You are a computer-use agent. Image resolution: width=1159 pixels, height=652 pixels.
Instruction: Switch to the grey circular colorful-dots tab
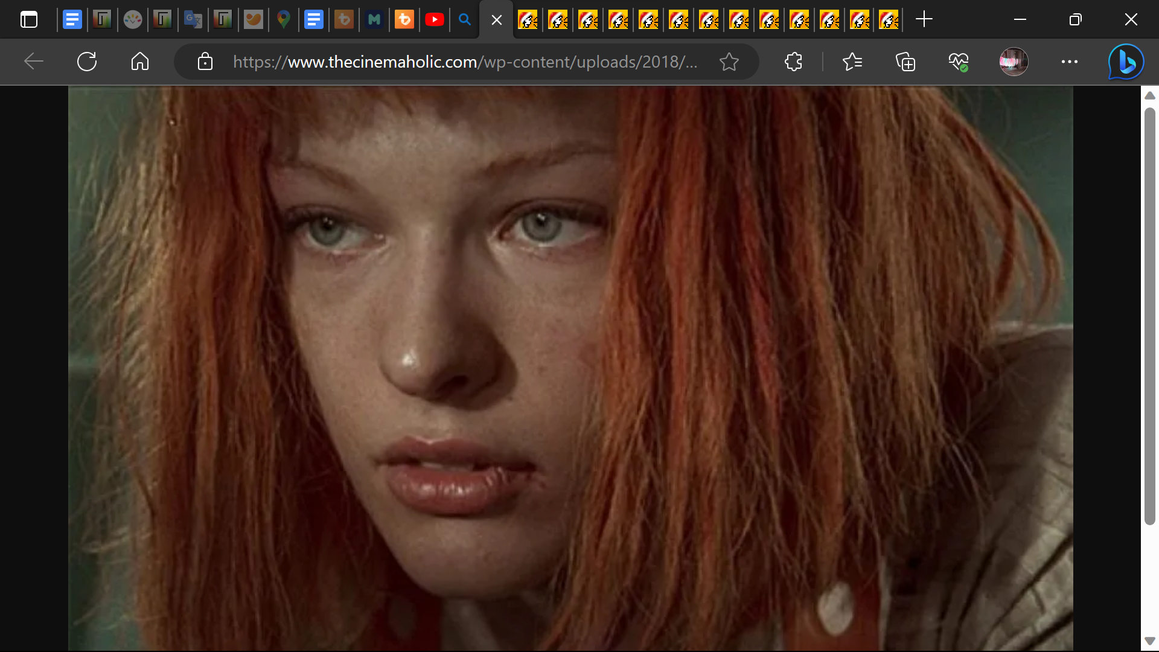(x=133, y=20)
